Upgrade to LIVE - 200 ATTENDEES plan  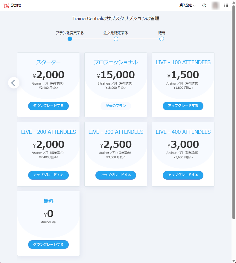tap(48, 175)
